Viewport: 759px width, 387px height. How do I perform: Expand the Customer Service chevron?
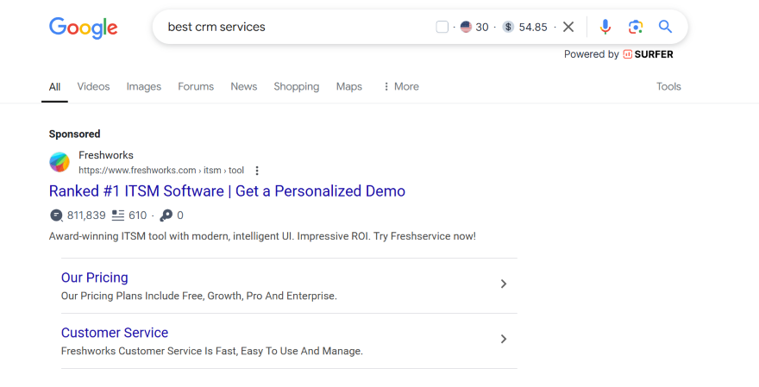pyautogui.click(x=504, y=339)
